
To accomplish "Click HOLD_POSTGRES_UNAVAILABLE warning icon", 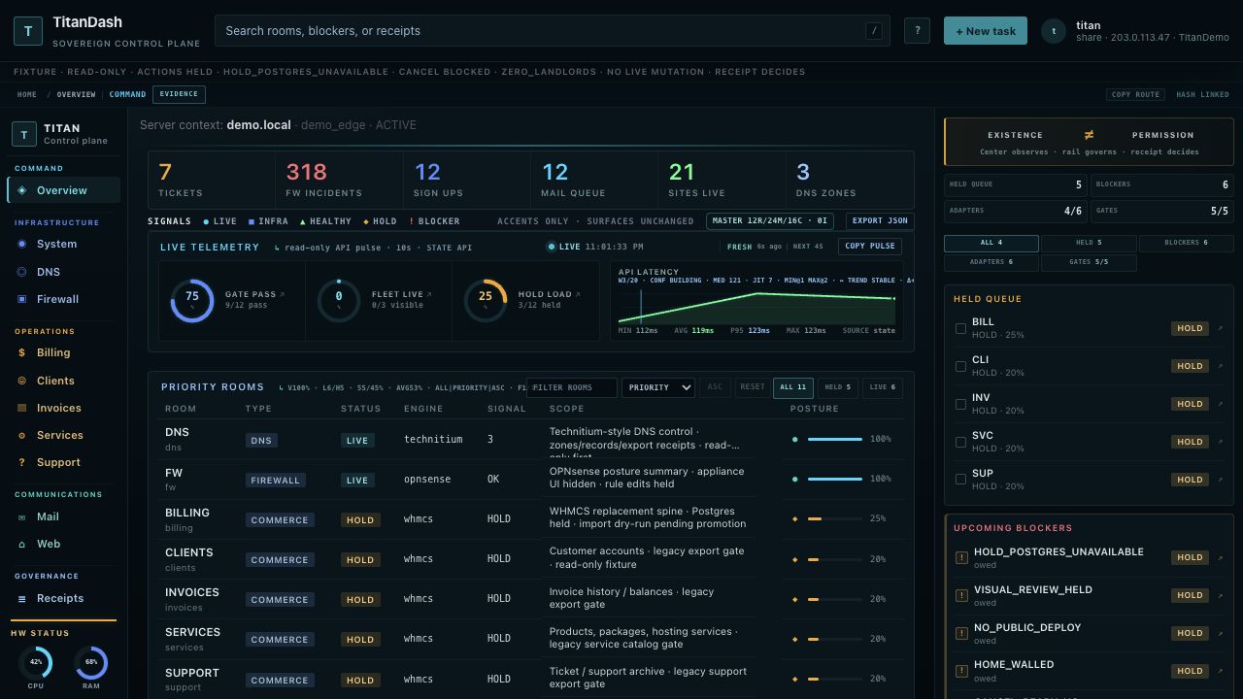I will [x=961, y=557].
